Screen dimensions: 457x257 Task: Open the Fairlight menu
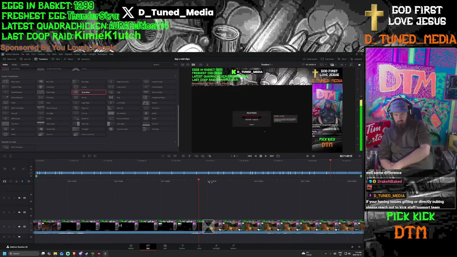(x=92, y=54)
